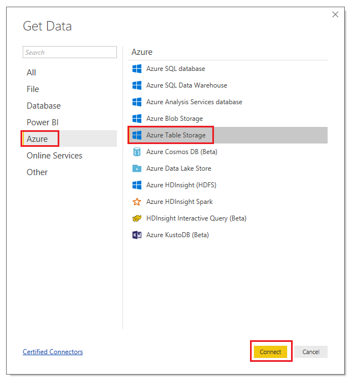
Task: Choose HDInsight Interactive Query (Beta)
Action: [228, 218]
